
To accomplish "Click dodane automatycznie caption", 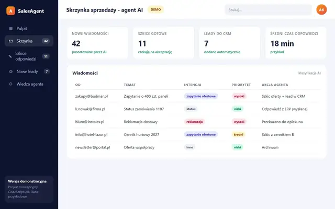I will (x=222, y=52).
